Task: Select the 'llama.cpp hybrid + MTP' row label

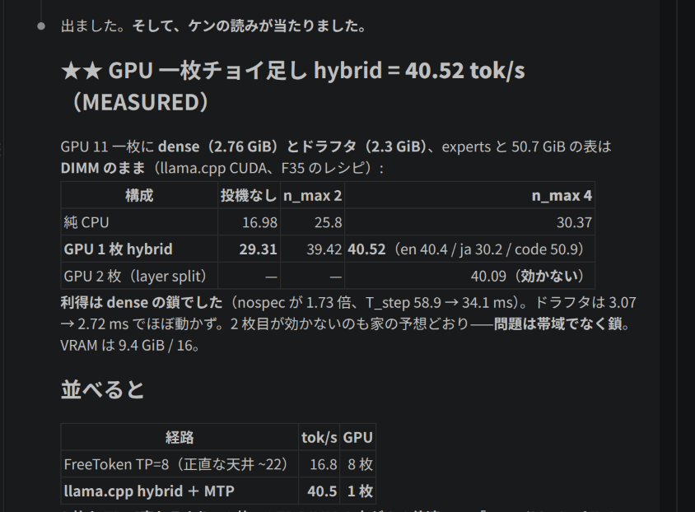Action: 149,491
